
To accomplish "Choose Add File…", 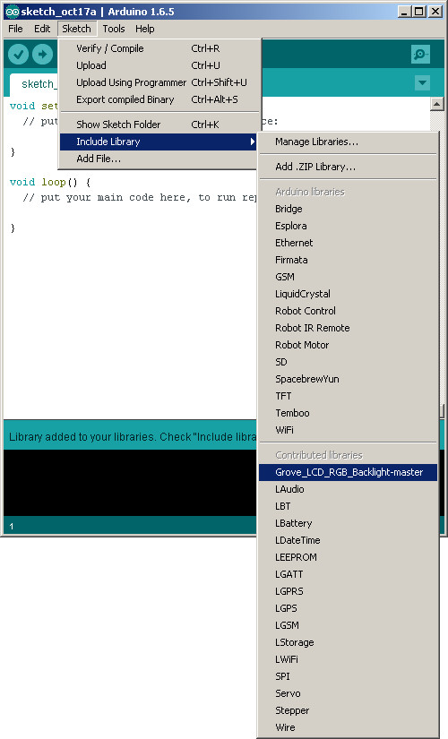I will pos(159,159).
